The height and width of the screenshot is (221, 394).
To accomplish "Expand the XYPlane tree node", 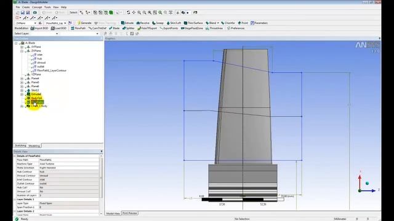I will (22, 47).
